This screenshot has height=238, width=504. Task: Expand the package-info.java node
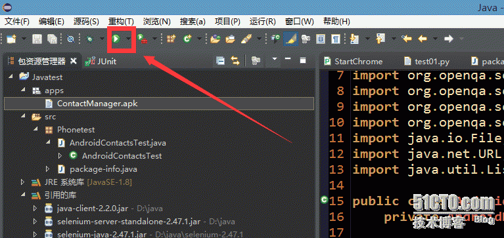[x=47, y=169]
